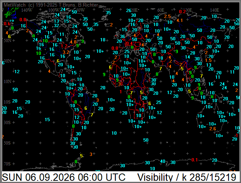The width and height of the screenshot is (241, 183).
Task: Select the red 0.1 visibility value near Antarctica
Action: coord(194,160)
